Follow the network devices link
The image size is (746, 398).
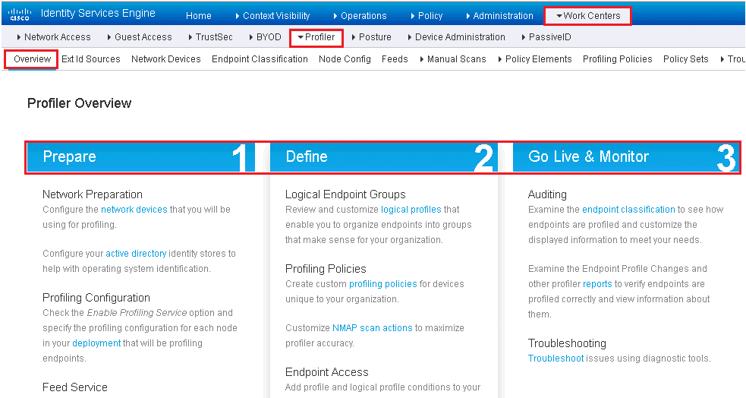point(134,210)
